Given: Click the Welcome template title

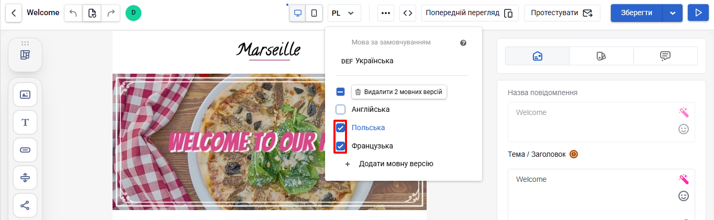Looking at the screenshot, I should coord(43,13).
